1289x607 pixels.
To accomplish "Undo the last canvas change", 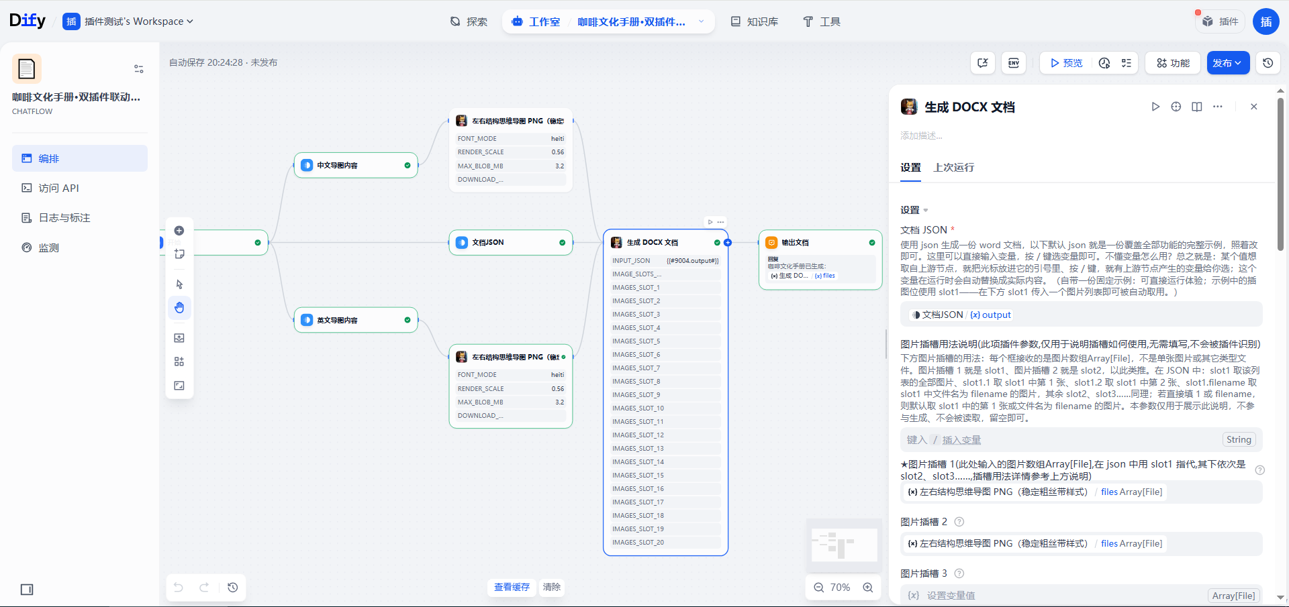I will 179,588.
